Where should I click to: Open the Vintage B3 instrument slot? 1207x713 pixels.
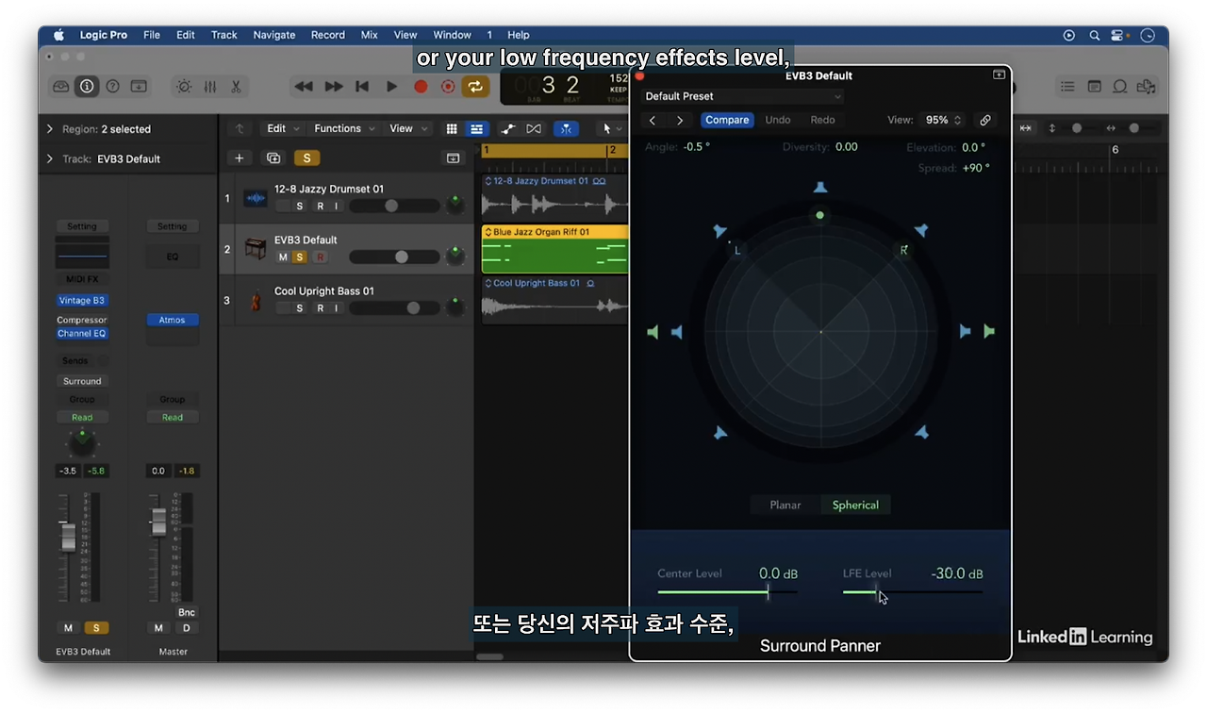coord(82,301)
